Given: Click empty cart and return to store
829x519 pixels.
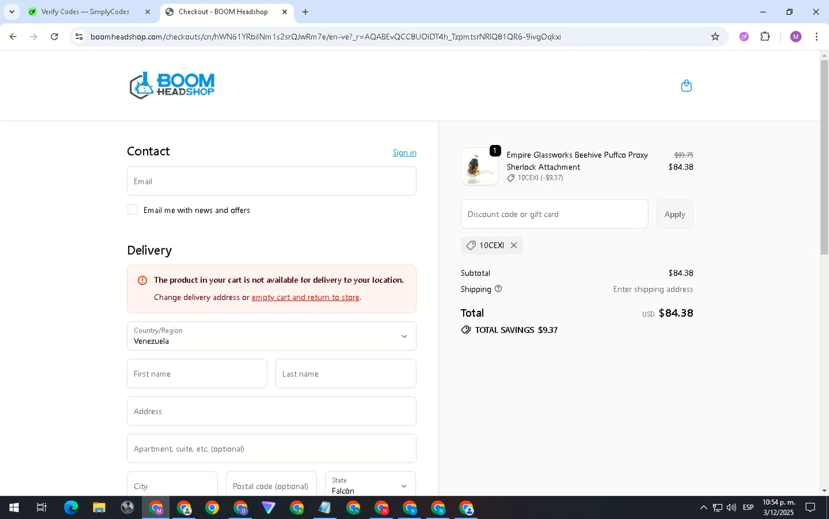Looking at the screenshot, I should [305, 297].
